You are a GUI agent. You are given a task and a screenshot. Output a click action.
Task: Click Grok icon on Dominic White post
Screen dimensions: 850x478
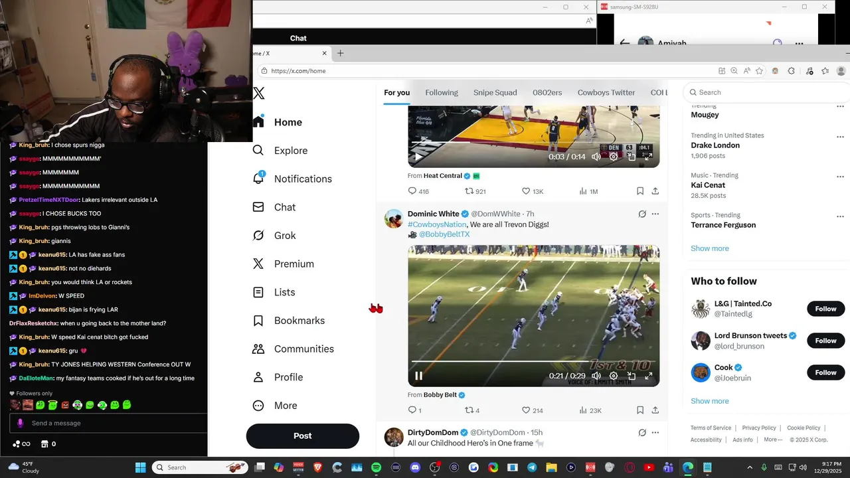(x=642, y=214)
